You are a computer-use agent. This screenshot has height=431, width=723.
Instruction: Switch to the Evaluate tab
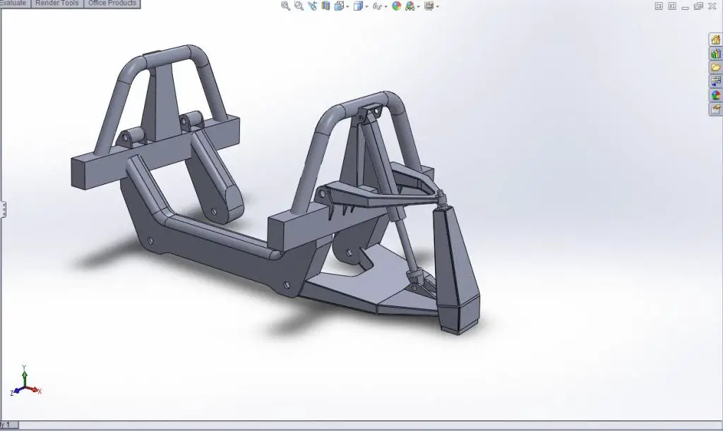click(x=14, y=4)
